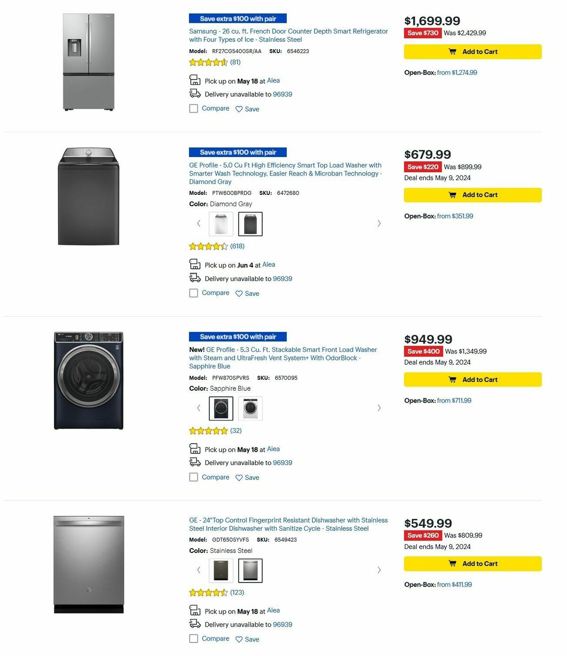Click the right chevron on the Sapphire Blue washer carousel

pos(379,408)
